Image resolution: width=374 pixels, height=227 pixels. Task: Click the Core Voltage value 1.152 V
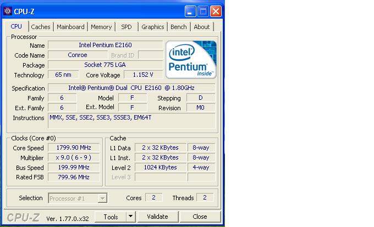(143, 75)
